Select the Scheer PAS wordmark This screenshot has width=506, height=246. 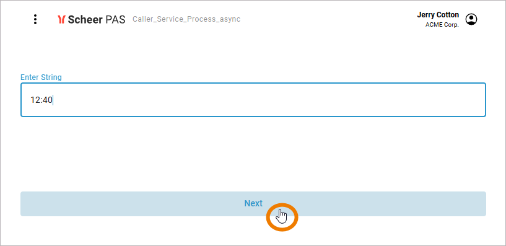[x=91, y=19]
